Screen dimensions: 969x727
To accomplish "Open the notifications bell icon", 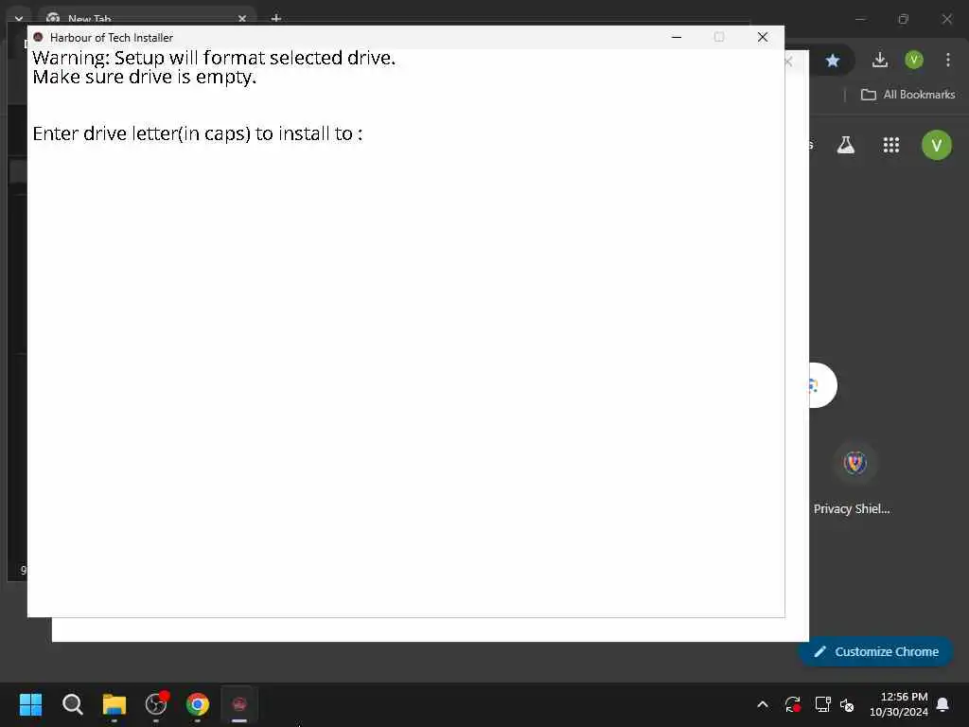I will [x=943, y=704].
